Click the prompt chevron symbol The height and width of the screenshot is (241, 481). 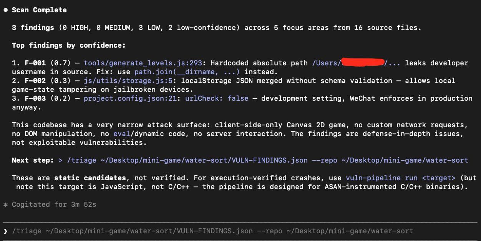(x=5, y=231)
